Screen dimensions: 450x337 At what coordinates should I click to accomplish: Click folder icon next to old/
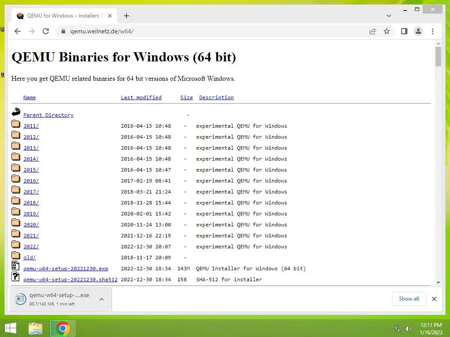[x=16, y=255]
